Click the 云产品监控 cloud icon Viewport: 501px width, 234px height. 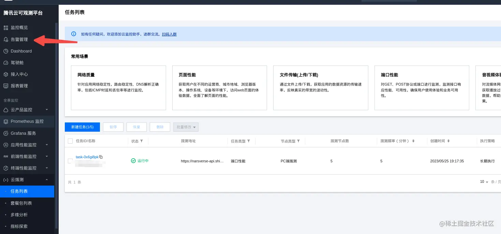[x=6, y=110]
